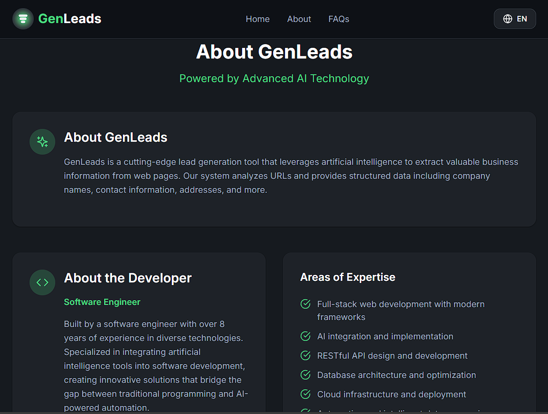The image size is (548, 414).
Task: Click "AI integration and implementation" text
Action: (x=385, y=336)
